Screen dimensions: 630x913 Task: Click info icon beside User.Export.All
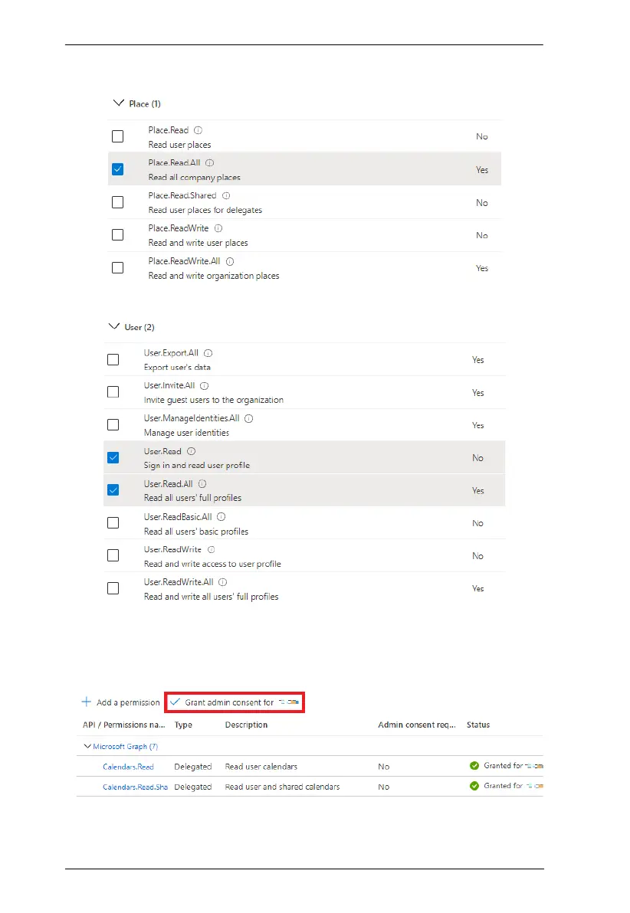tap(208, 353)
